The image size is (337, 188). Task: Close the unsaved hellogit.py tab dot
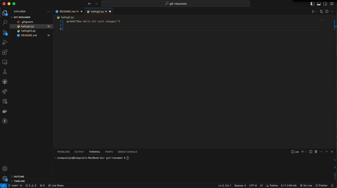(x=110, y=12)
